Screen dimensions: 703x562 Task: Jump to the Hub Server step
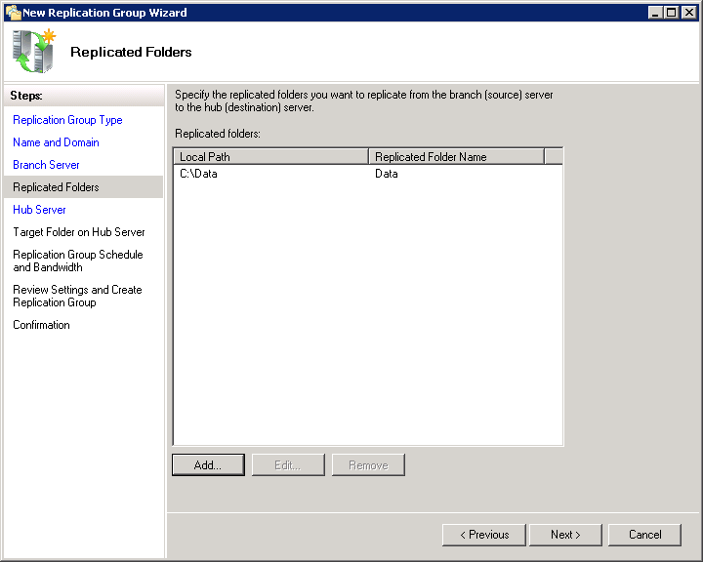click(x=39, y=210)
